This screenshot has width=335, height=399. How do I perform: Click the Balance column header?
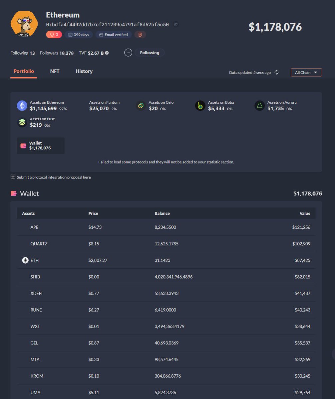(x=162, y=213)
